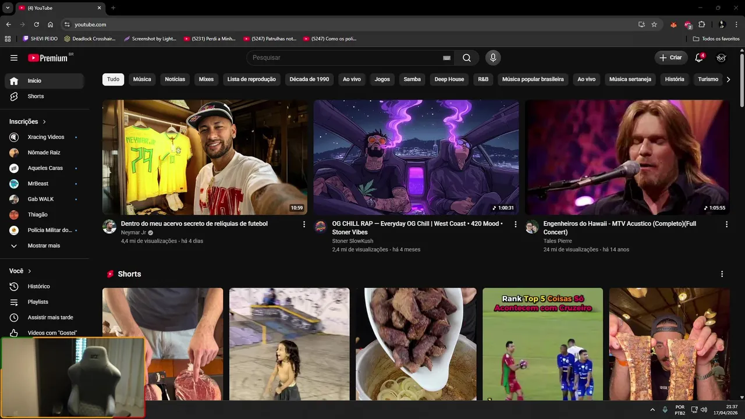Open the Nômade Raiz channel subscription
Viewport: 745px width, 419px height.
coord(44,152)
